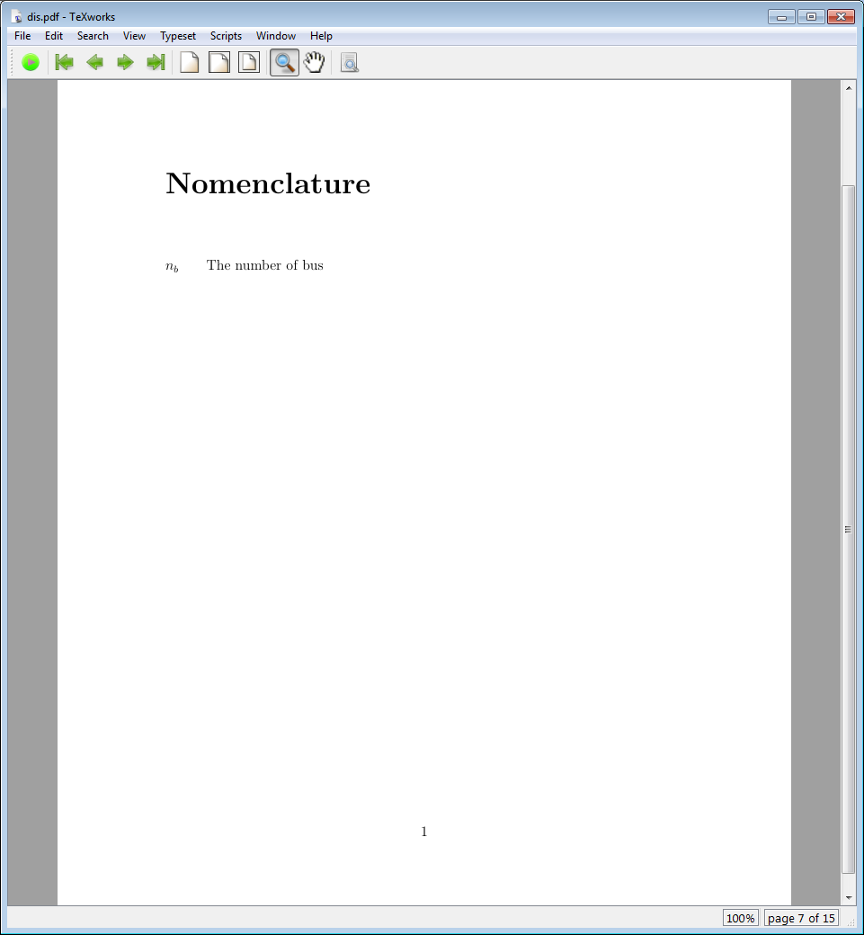Click the 'The number of bus' text
This screenshot has height=935, width=864.
click(264, 265)
